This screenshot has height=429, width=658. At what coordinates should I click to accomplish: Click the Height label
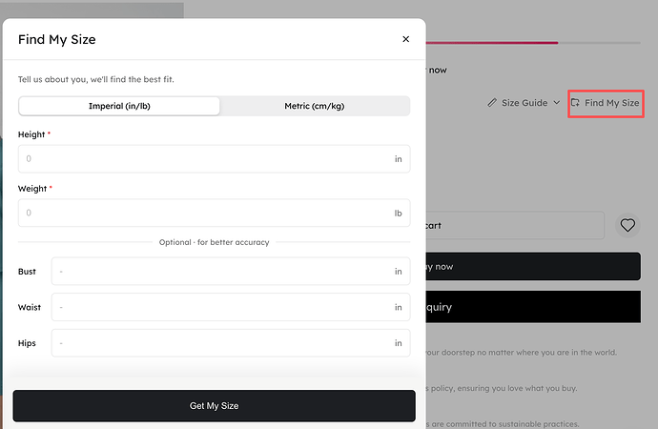31,134
